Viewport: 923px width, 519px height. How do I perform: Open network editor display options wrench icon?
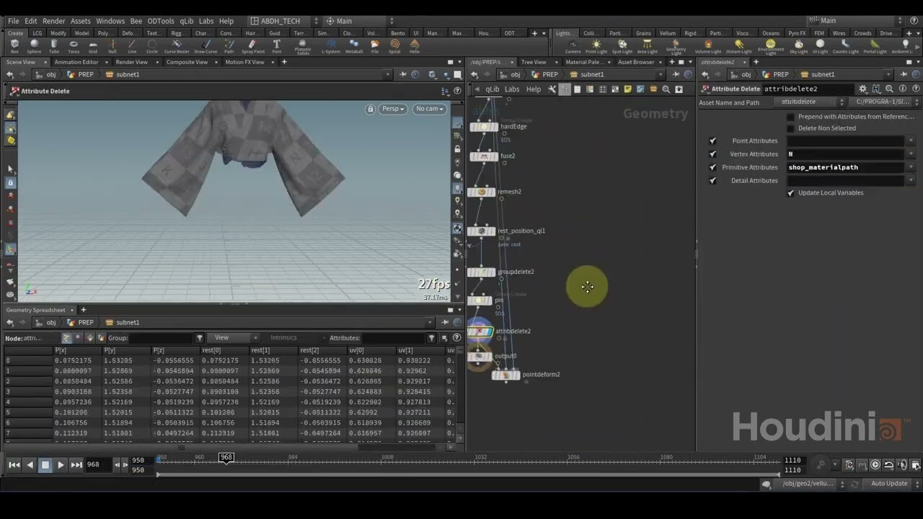[552, 89]
